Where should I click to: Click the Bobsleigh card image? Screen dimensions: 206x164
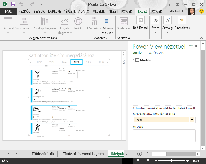37,109
